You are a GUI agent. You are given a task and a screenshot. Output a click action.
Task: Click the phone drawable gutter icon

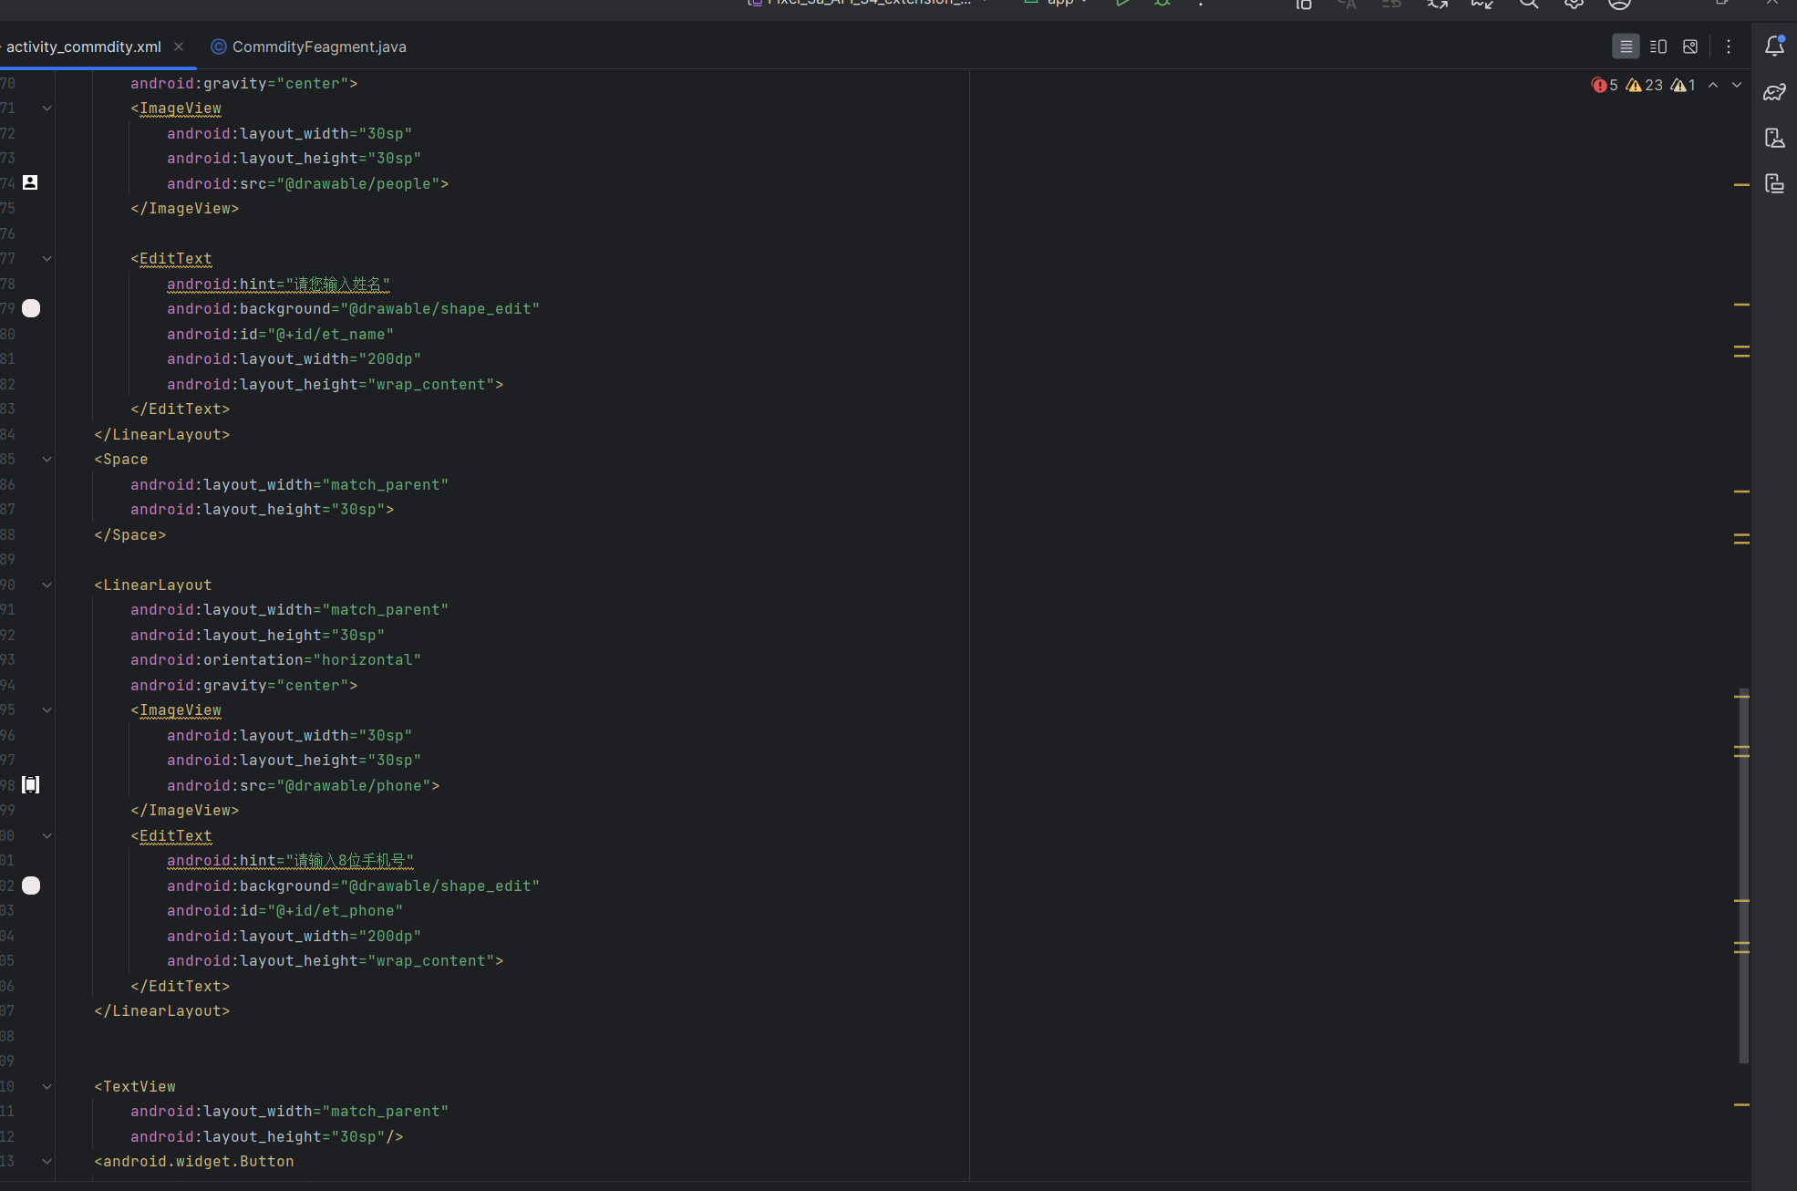coord(30,784)
